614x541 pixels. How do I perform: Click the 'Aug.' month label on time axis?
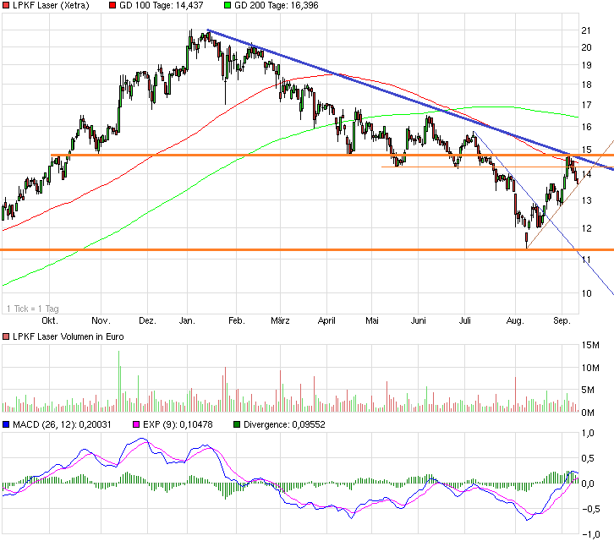click(x=515, y=320)
